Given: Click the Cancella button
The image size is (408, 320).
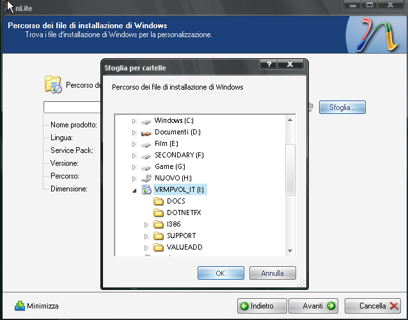Looking at the screenshot, I should coord(373,306).
